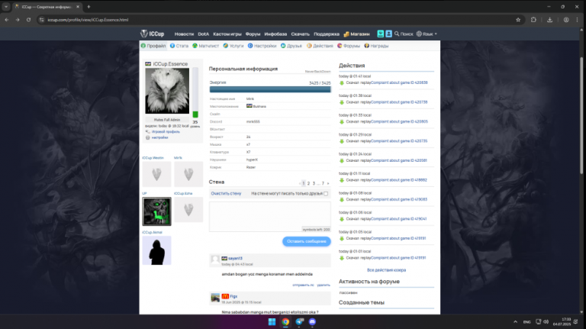This screenshot has width=586, height=329.
Task: Bookmark the page with the star icon
Action: point(518,20)
